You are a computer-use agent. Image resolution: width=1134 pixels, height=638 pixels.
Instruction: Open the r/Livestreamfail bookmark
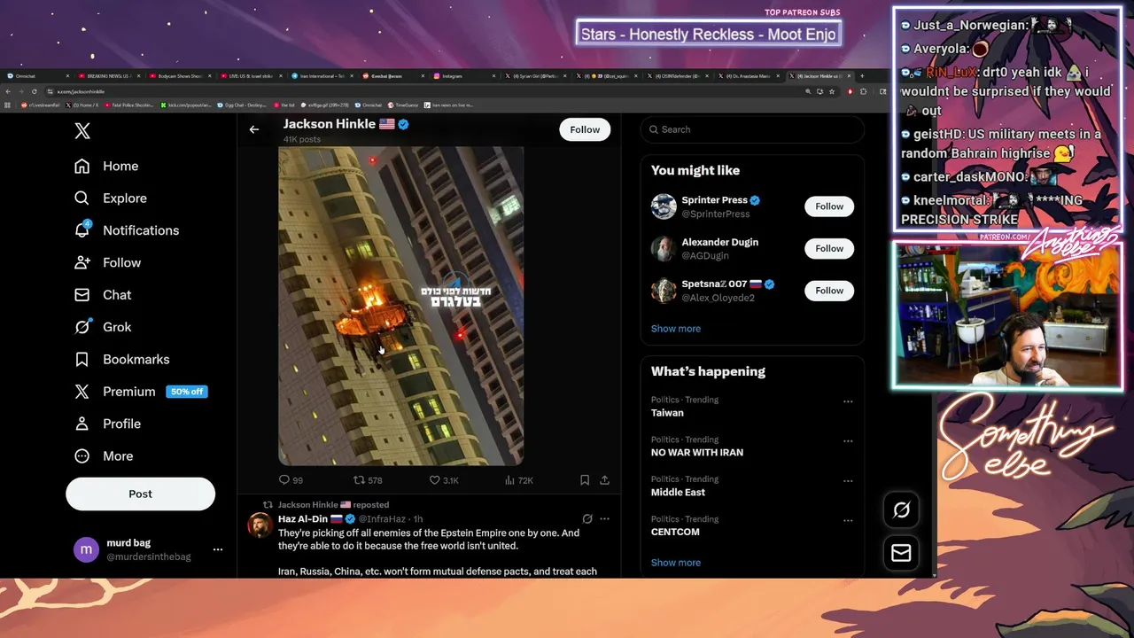coord(40,105)
